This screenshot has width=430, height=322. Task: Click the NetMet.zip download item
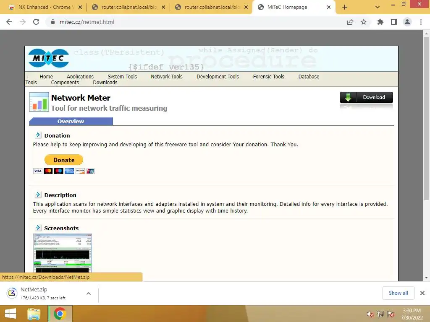(44, 293)
